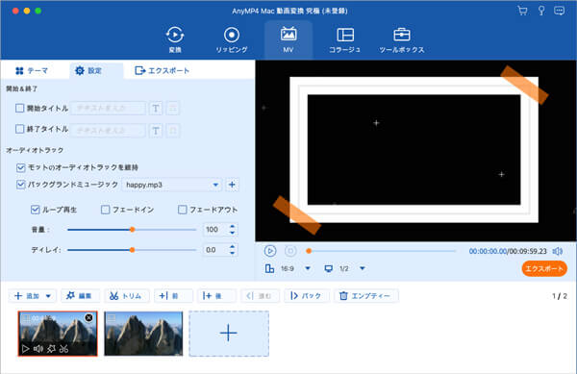Click the preview playback progress bar
Image resolution: width=577 pixels, height=374 pixels.
pyautogui.click(x=382, y=251)
